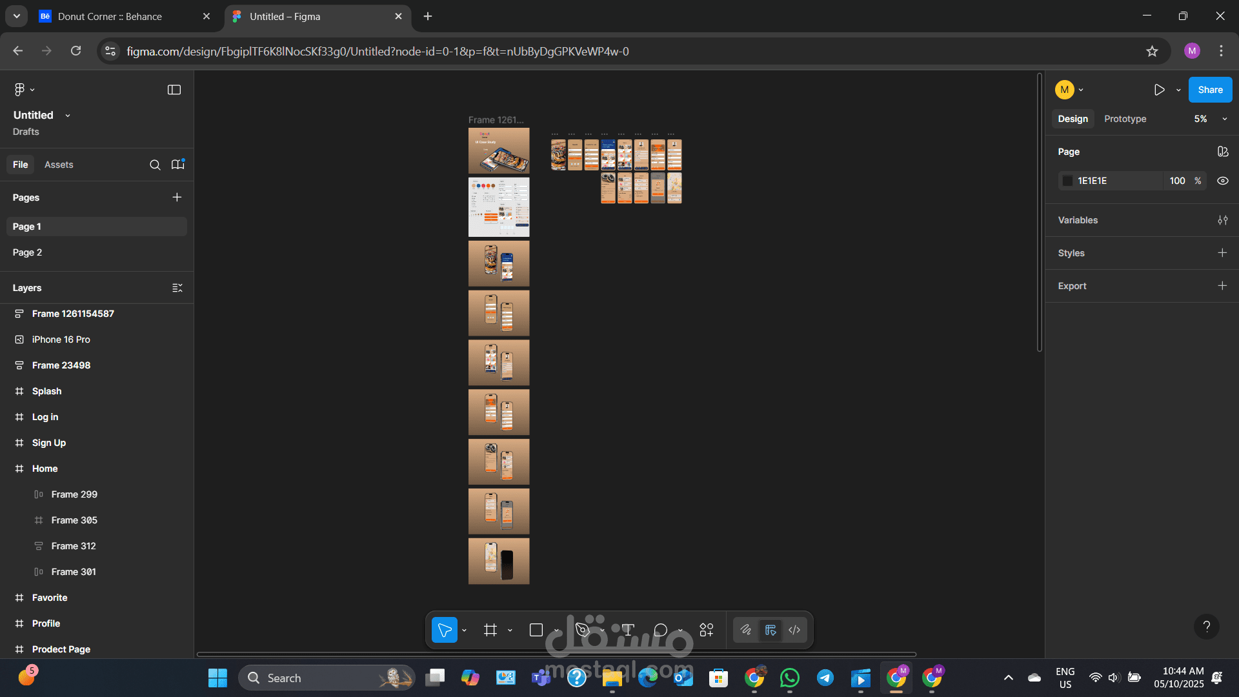Image resolution: width=1239 pixels, height=697 pixels.
Task: Select the Favorite layer in layers list
Action: click(50, 598)
